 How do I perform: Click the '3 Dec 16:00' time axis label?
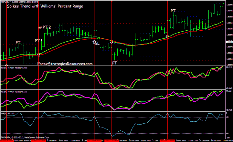[x=52, y=140]
